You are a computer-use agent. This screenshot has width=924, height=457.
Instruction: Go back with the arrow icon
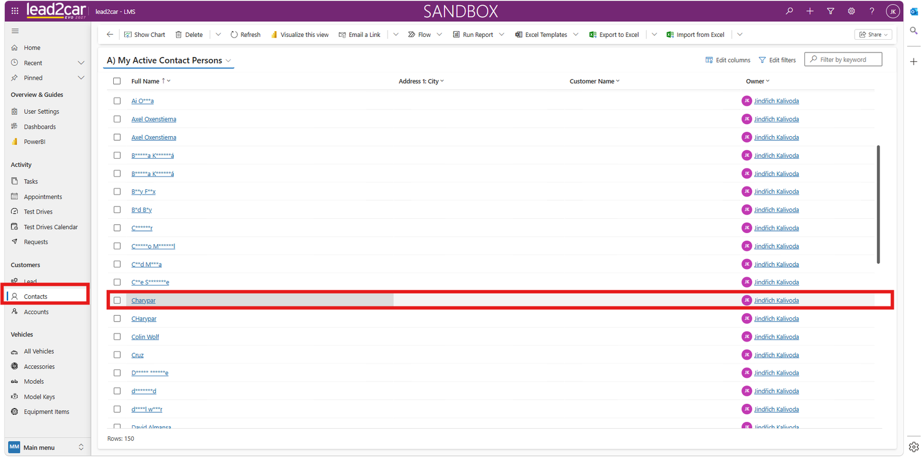(x=110, y=35)
